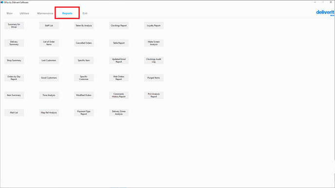Screen dimensions: 335x188
Task: View the Cancelled Orders report
Action: click(x=84, y=43)
